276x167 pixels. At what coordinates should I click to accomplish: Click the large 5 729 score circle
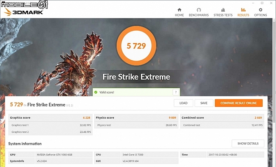136,46
